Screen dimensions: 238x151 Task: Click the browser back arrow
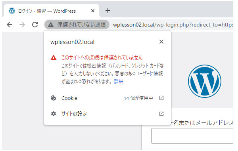click(10, 25)
